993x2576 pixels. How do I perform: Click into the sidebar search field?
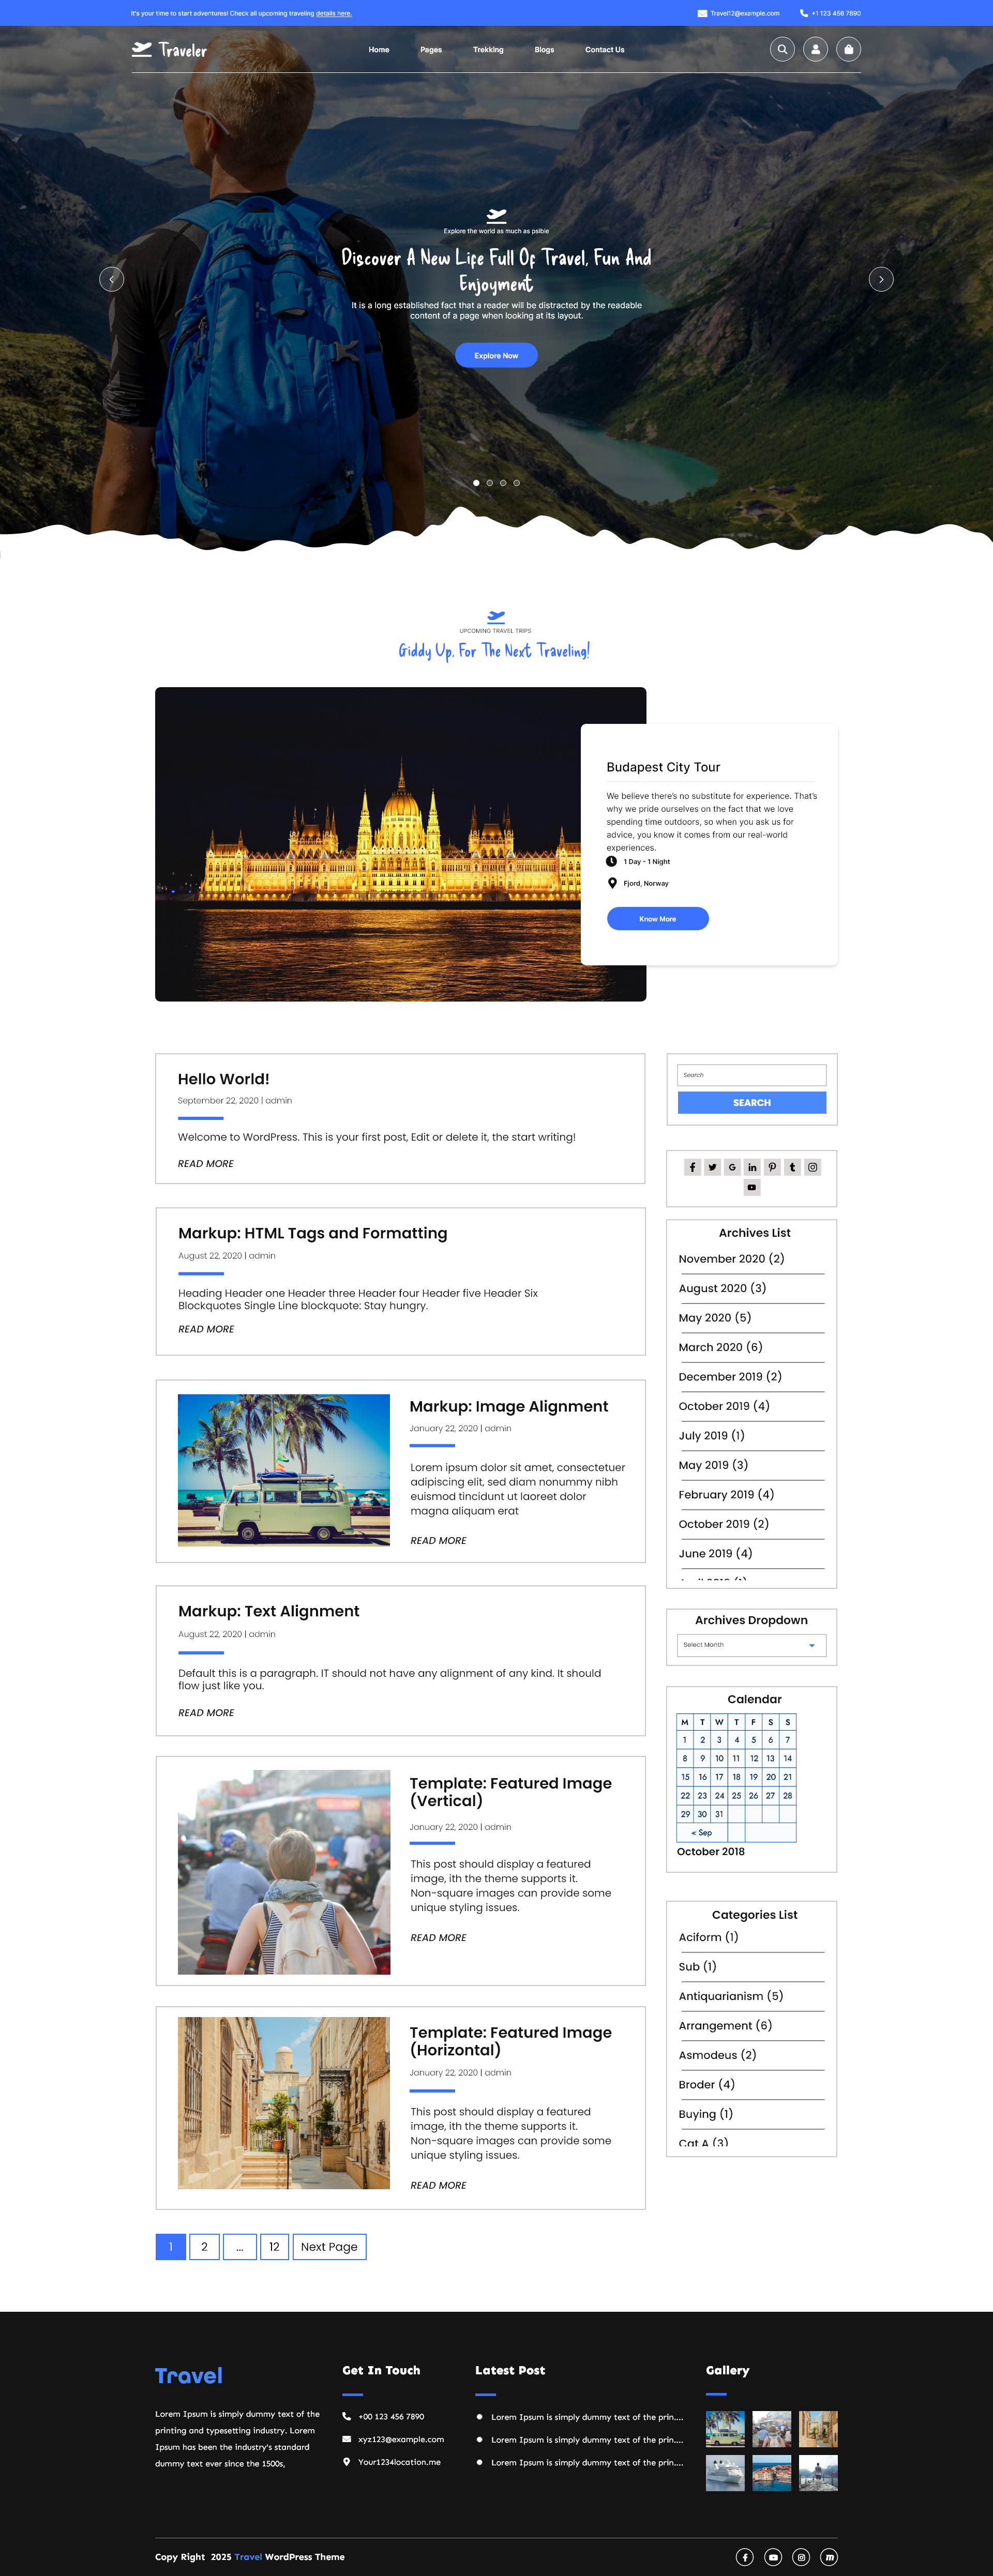[751, 1075]
